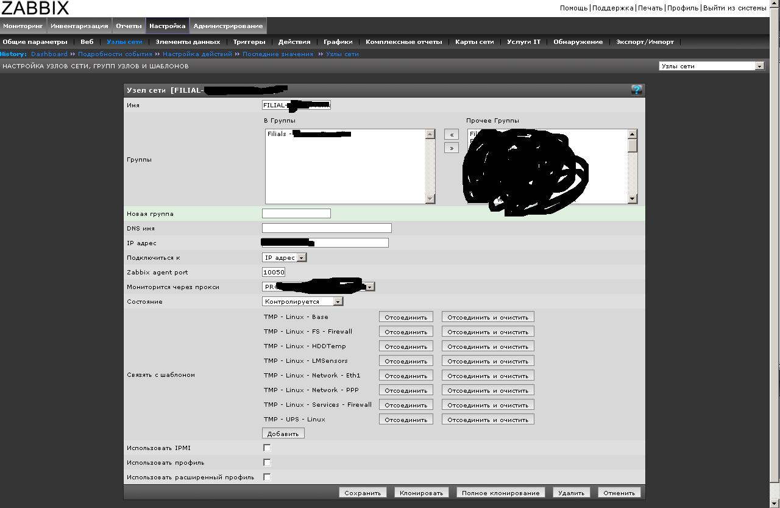This screenshot has height=508, width=780.
Task: Open the Триггеры submenu item
Action: 249,42
